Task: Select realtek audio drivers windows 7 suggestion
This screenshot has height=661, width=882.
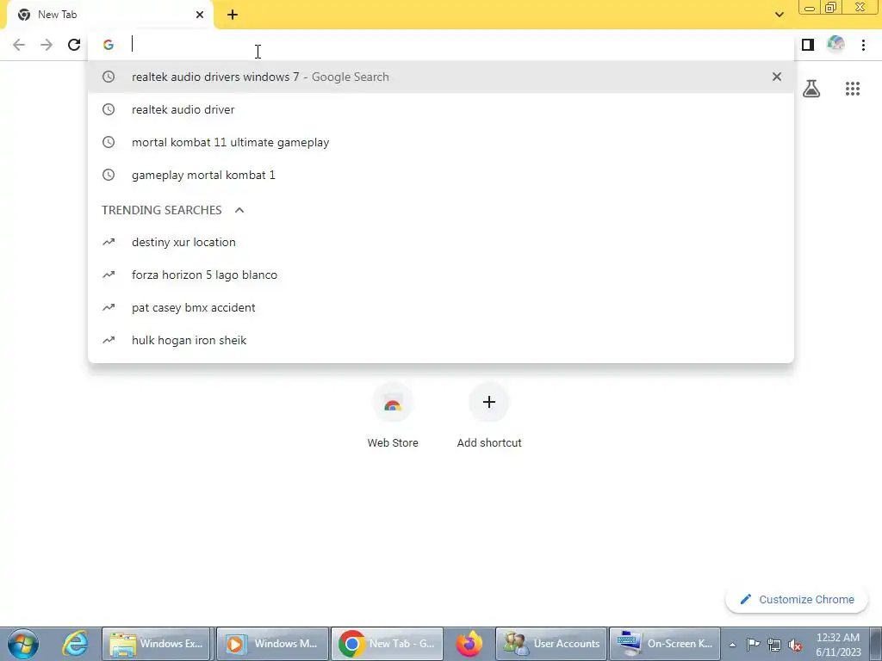Action: pos(441,77)
